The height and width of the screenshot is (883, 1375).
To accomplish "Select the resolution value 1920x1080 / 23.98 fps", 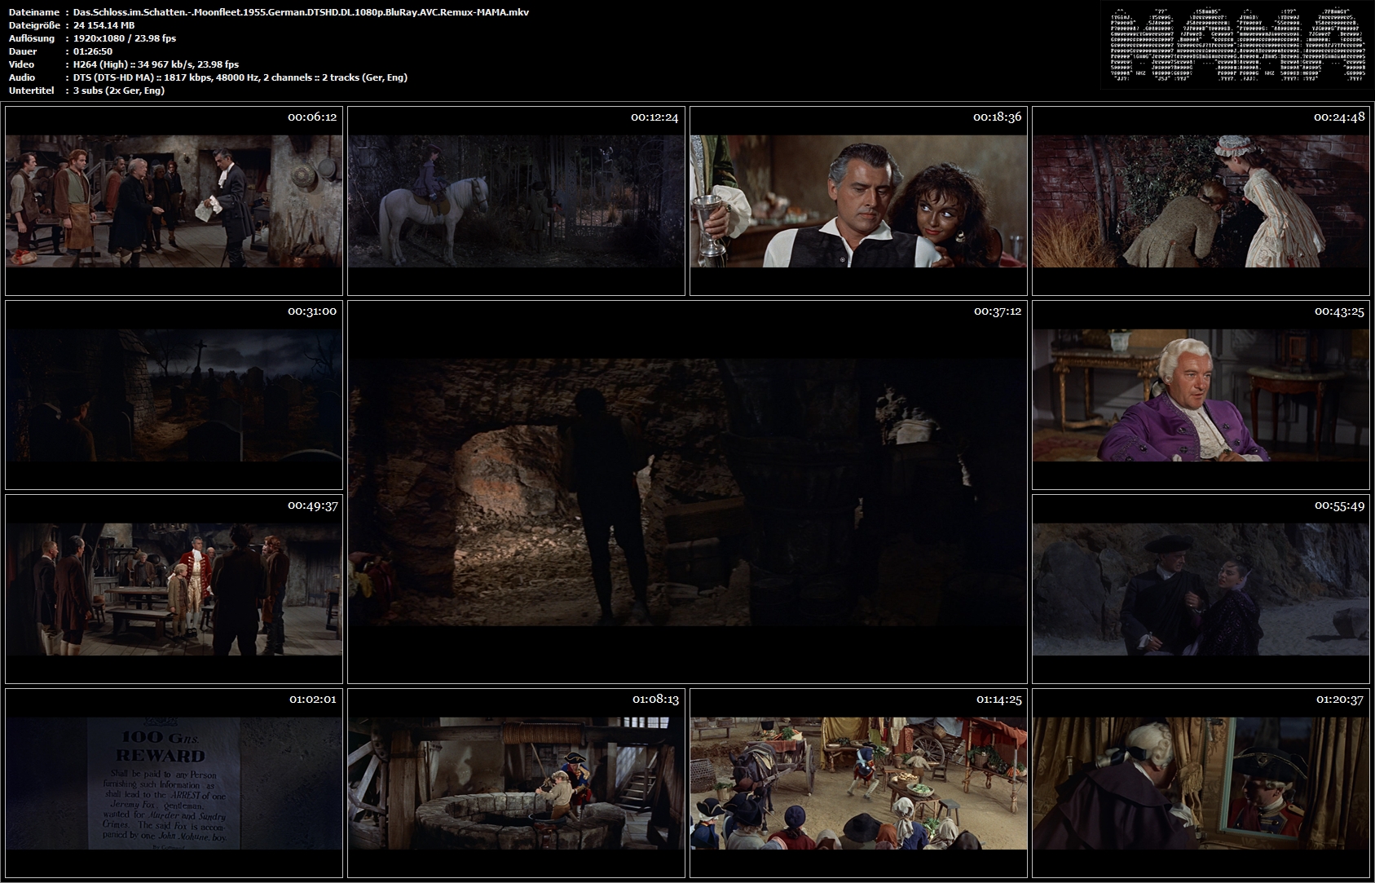I will 125,38.
